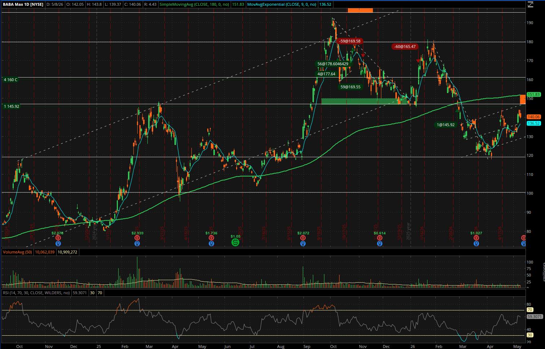This screenshot has width=545, height=349.
Task: Click the 4 160 C position line label
Action: [10, 80]
